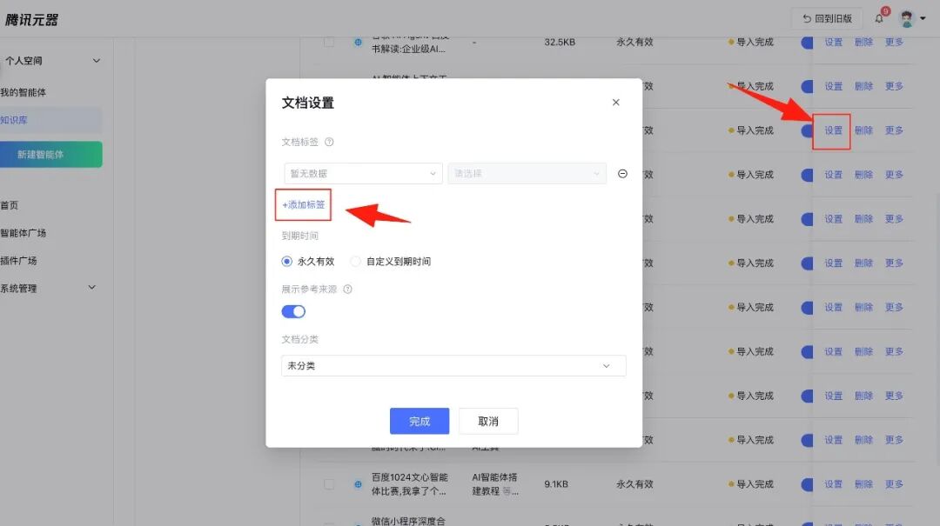The image size is (940, 526).
Task: Click 导入完成 status in the 9.1KB row
Action: coord(755,484)
